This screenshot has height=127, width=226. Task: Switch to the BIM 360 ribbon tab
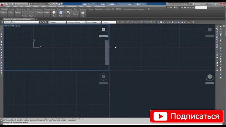pos(119,9)
